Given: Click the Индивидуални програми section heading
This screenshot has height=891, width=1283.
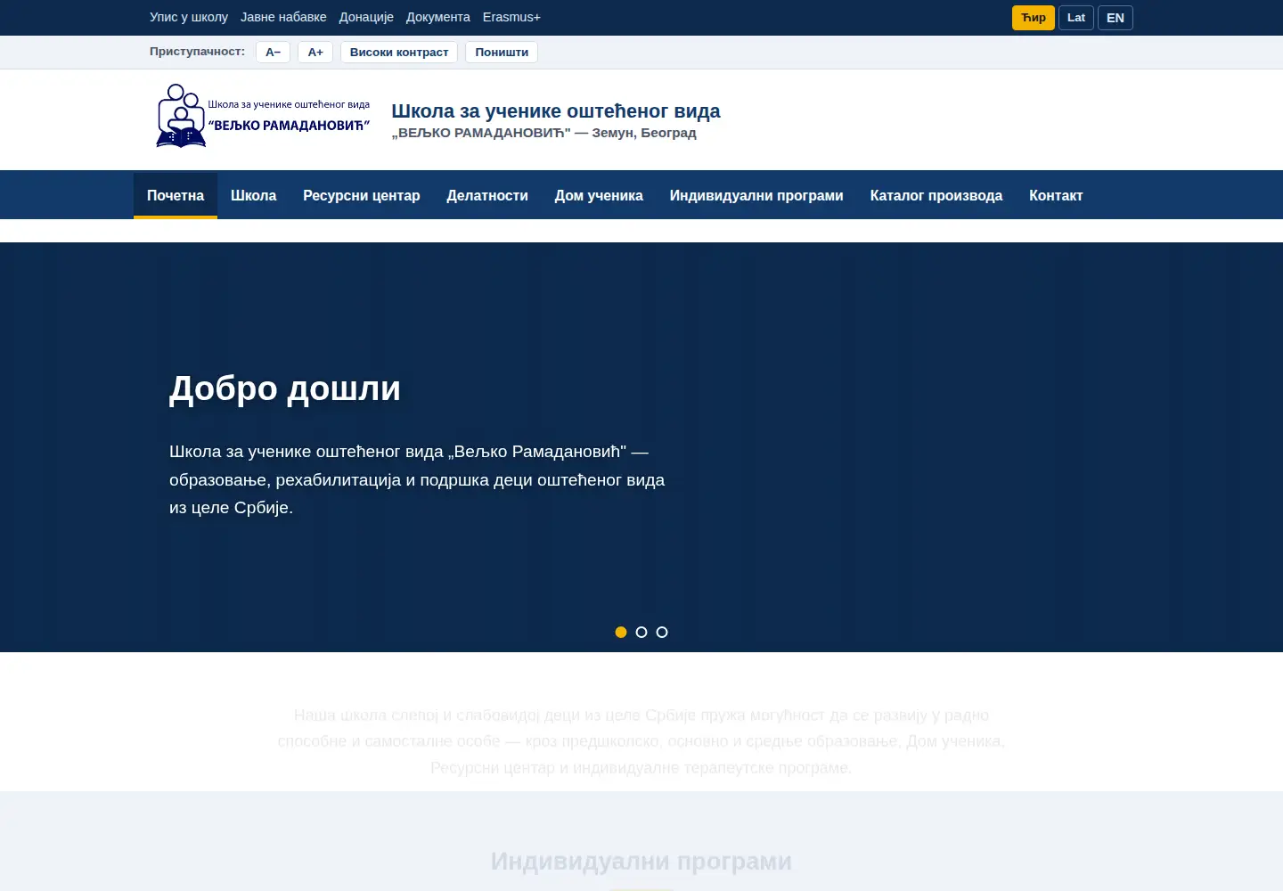Looking at the screenshot, I should 641,862.
